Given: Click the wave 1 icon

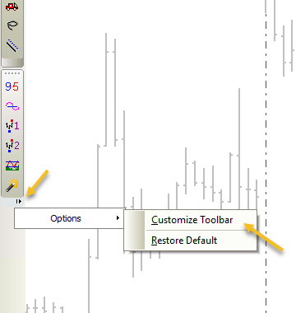Looking at the screenshot, I should coord(12,126).
